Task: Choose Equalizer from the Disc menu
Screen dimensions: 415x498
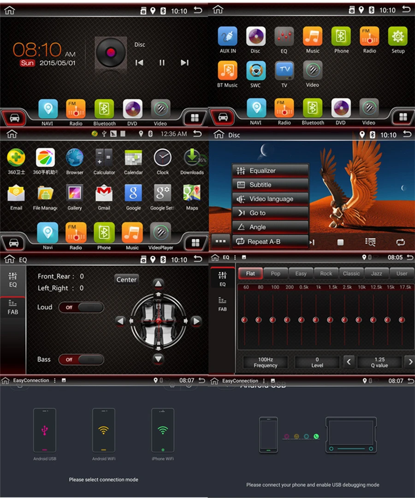Action: pos(270,171)
